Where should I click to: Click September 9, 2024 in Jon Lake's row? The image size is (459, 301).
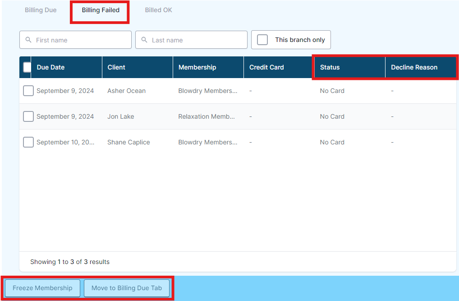(x=65, y=116)
